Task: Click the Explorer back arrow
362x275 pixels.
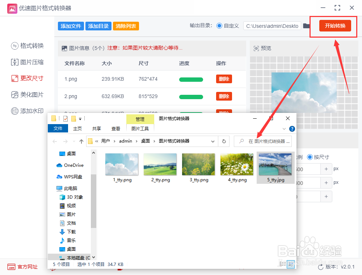Action: [x=55, y=141]
